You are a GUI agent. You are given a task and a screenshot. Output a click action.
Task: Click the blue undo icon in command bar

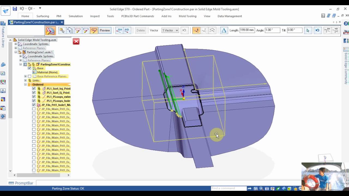click(317, 30)
